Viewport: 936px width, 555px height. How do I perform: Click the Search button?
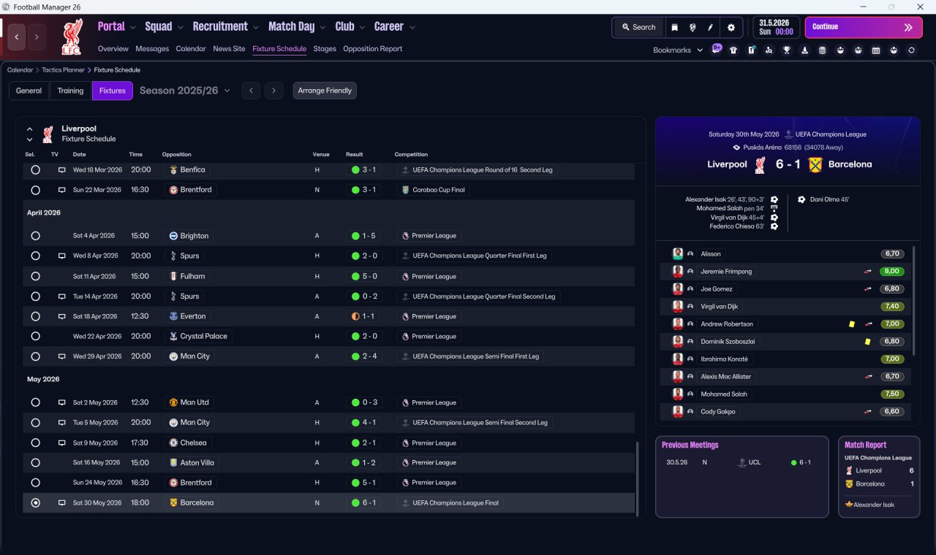pos(638,27)
